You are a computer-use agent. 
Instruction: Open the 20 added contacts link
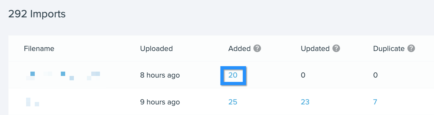[233, 75]
